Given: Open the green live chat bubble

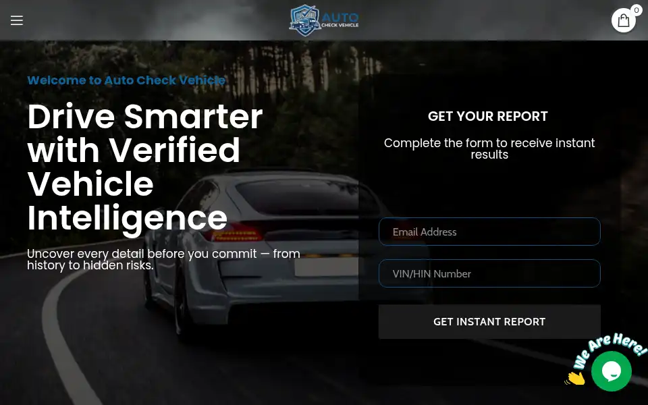Looking at the screenshot, I should 612,371.
